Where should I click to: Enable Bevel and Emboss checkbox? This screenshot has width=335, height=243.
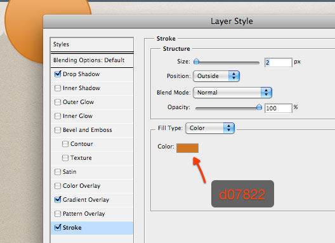[58, 130]
